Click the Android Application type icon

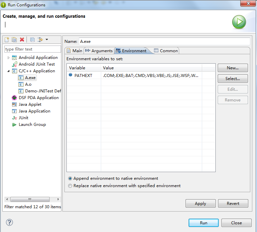pos(14,58)
